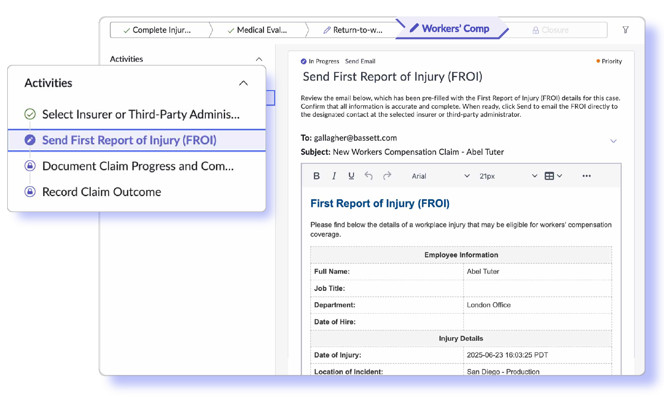Insert a table using the table icon
The image size is (664, 402).
(x=549, y=176)
